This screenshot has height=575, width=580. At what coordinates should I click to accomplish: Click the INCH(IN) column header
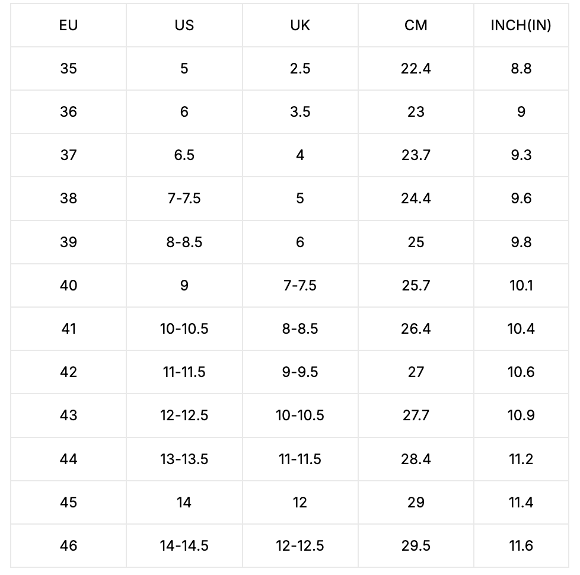(x=521, y=25)
